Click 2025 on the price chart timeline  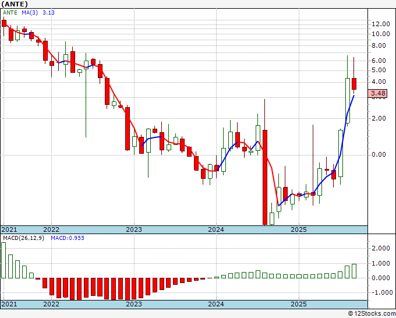tap(299, 229)
